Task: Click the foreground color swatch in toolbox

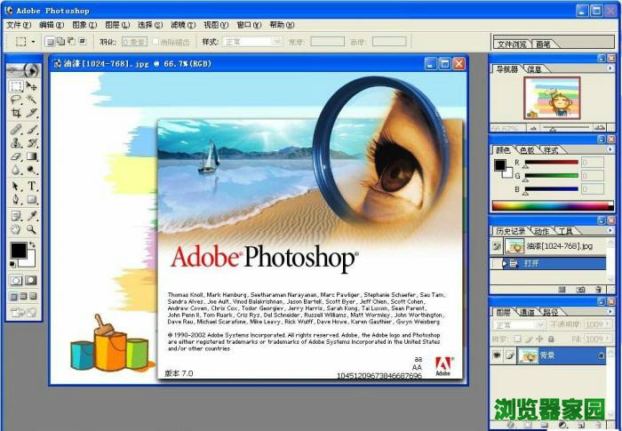Action: point(18,251)
